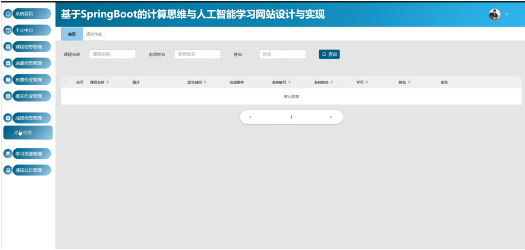Viewport: 525px width, 250px height.
Task: Click the grid icon beside 课程信息管理
Action: point(8,47)
